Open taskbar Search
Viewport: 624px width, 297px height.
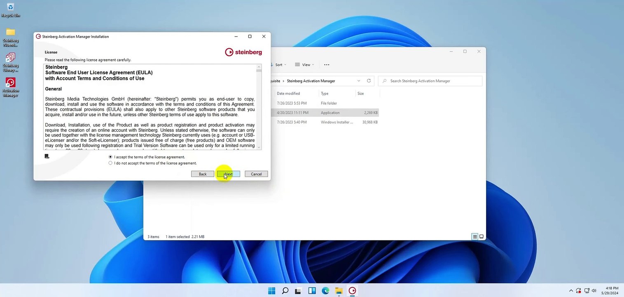point(285,291)
